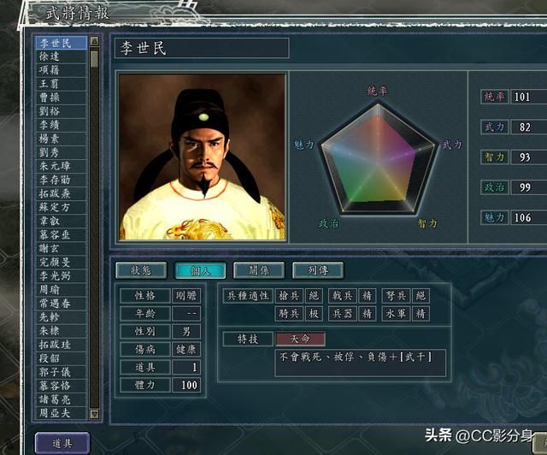Click the 弩兵 troop aptitude cell
Screen dimensions: 547x455
(396, 296)
